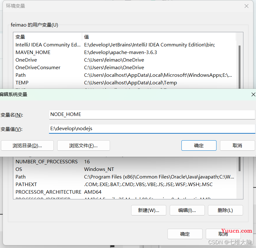
Task: Select system Path variable with javapath
Action: [125, 177]
